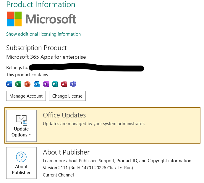Click the Word app icon
This screenshot has width=204, height=183.
click(9, 84)
